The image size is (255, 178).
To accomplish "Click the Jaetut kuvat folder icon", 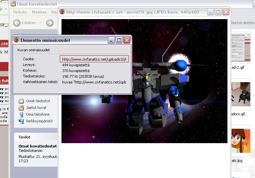I will (x=21, y=108).
